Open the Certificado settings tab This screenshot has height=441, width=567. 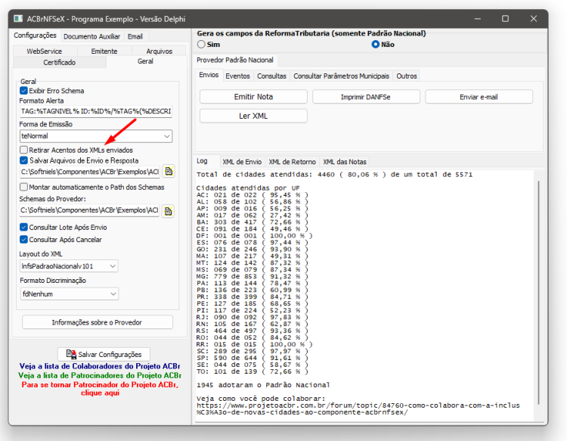tap(59, 63)
